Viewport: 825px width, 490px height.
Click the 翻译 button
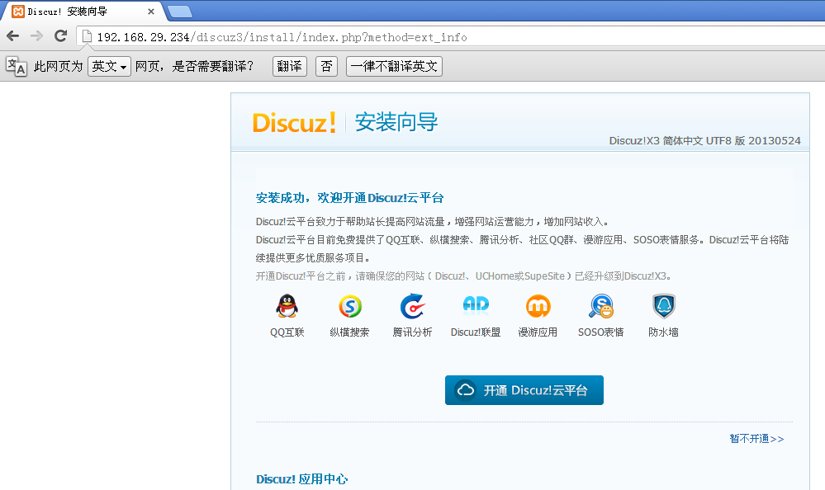tap(289, 66)
